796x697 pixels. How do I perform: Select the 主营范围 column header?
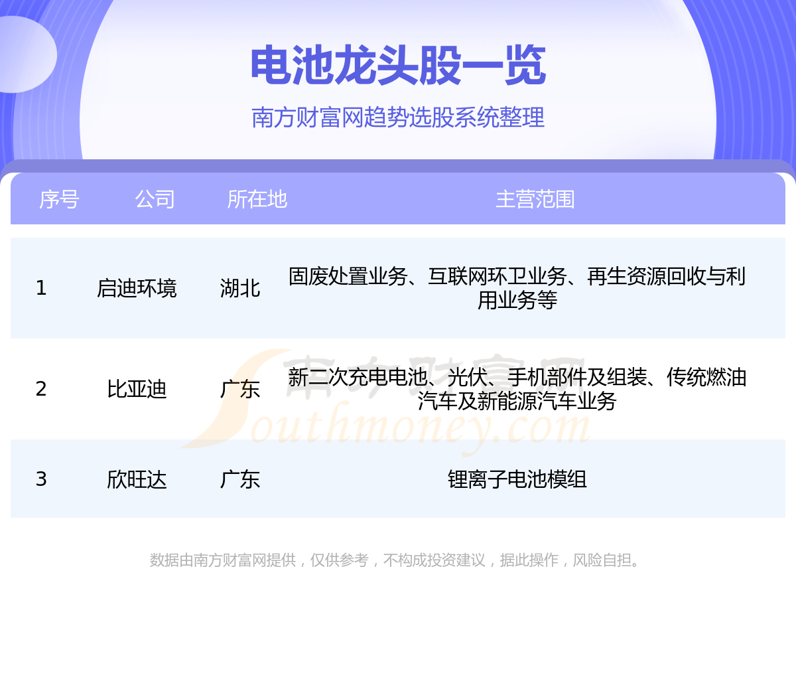535,199
